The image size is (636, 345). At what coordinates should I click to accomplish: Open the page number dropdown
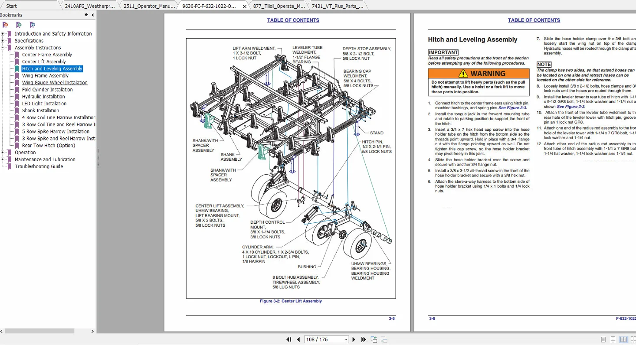point(346,339)
